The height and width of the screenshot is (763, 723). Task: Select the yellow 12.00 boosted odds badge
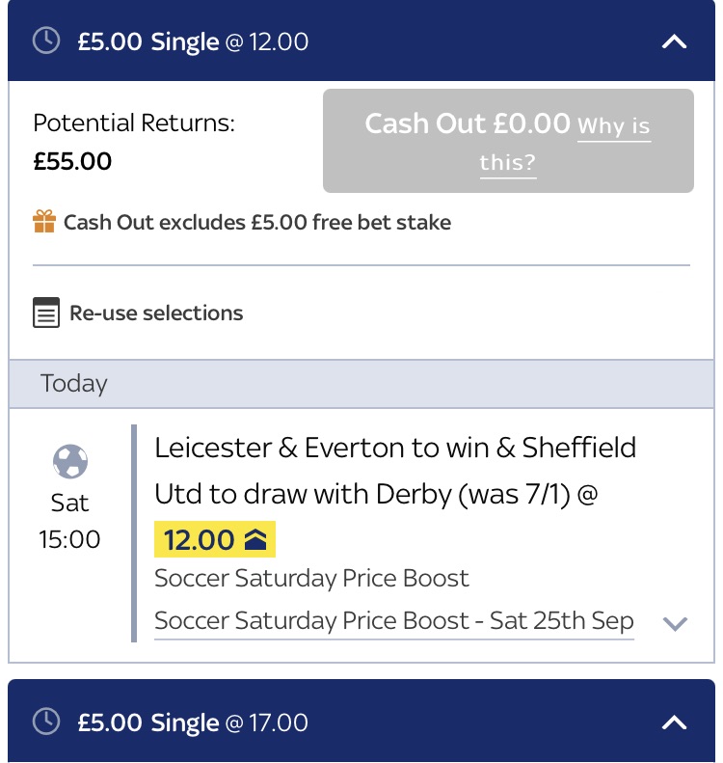[215, 539]
